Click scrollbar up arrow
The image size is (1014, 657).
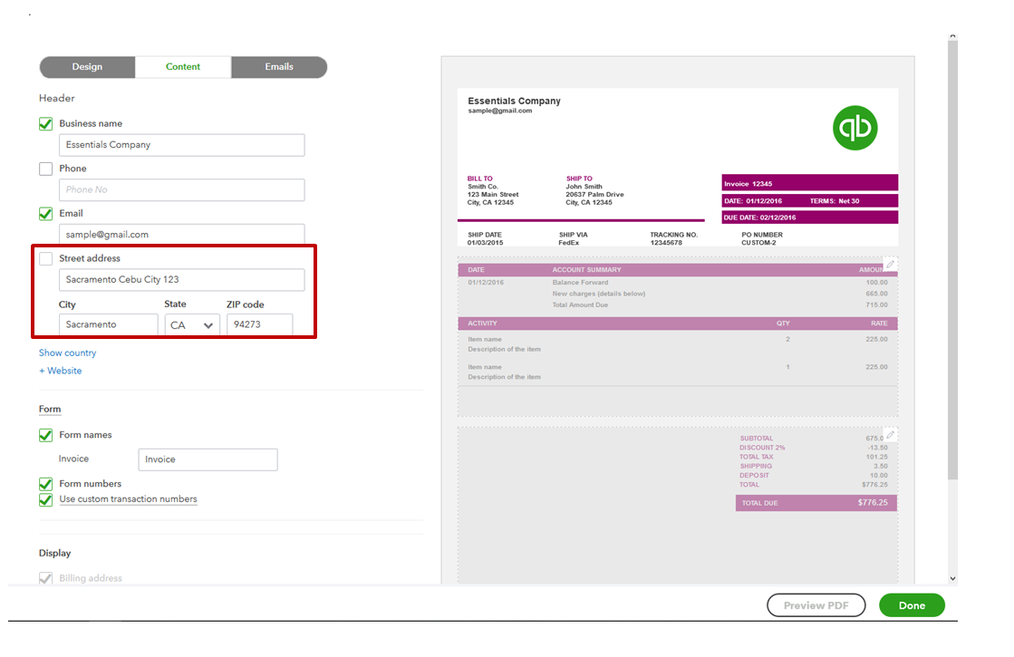tap(951, 37)
